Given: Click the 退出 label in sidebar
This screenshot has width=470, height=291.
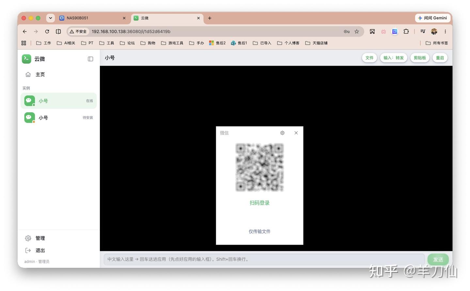Looking at the screenshot, I should tap(40, 251).
